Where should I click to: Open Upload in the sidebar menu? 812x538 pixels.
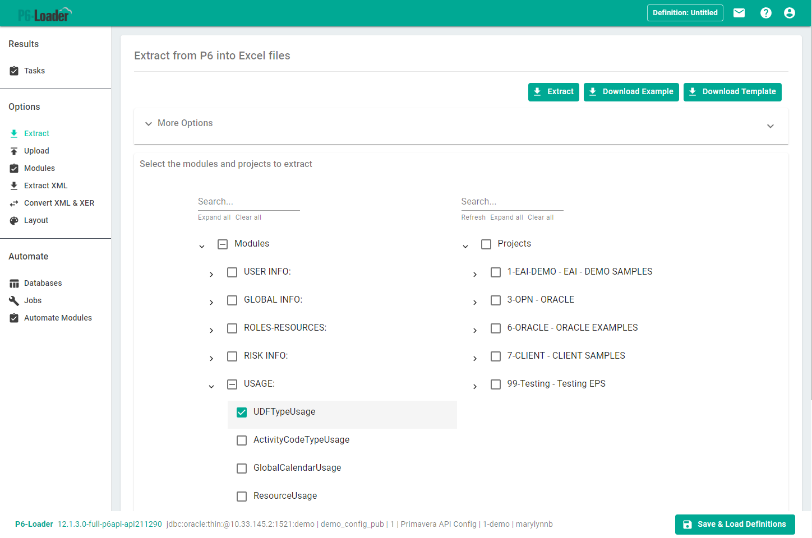click(x=36, y=151)
